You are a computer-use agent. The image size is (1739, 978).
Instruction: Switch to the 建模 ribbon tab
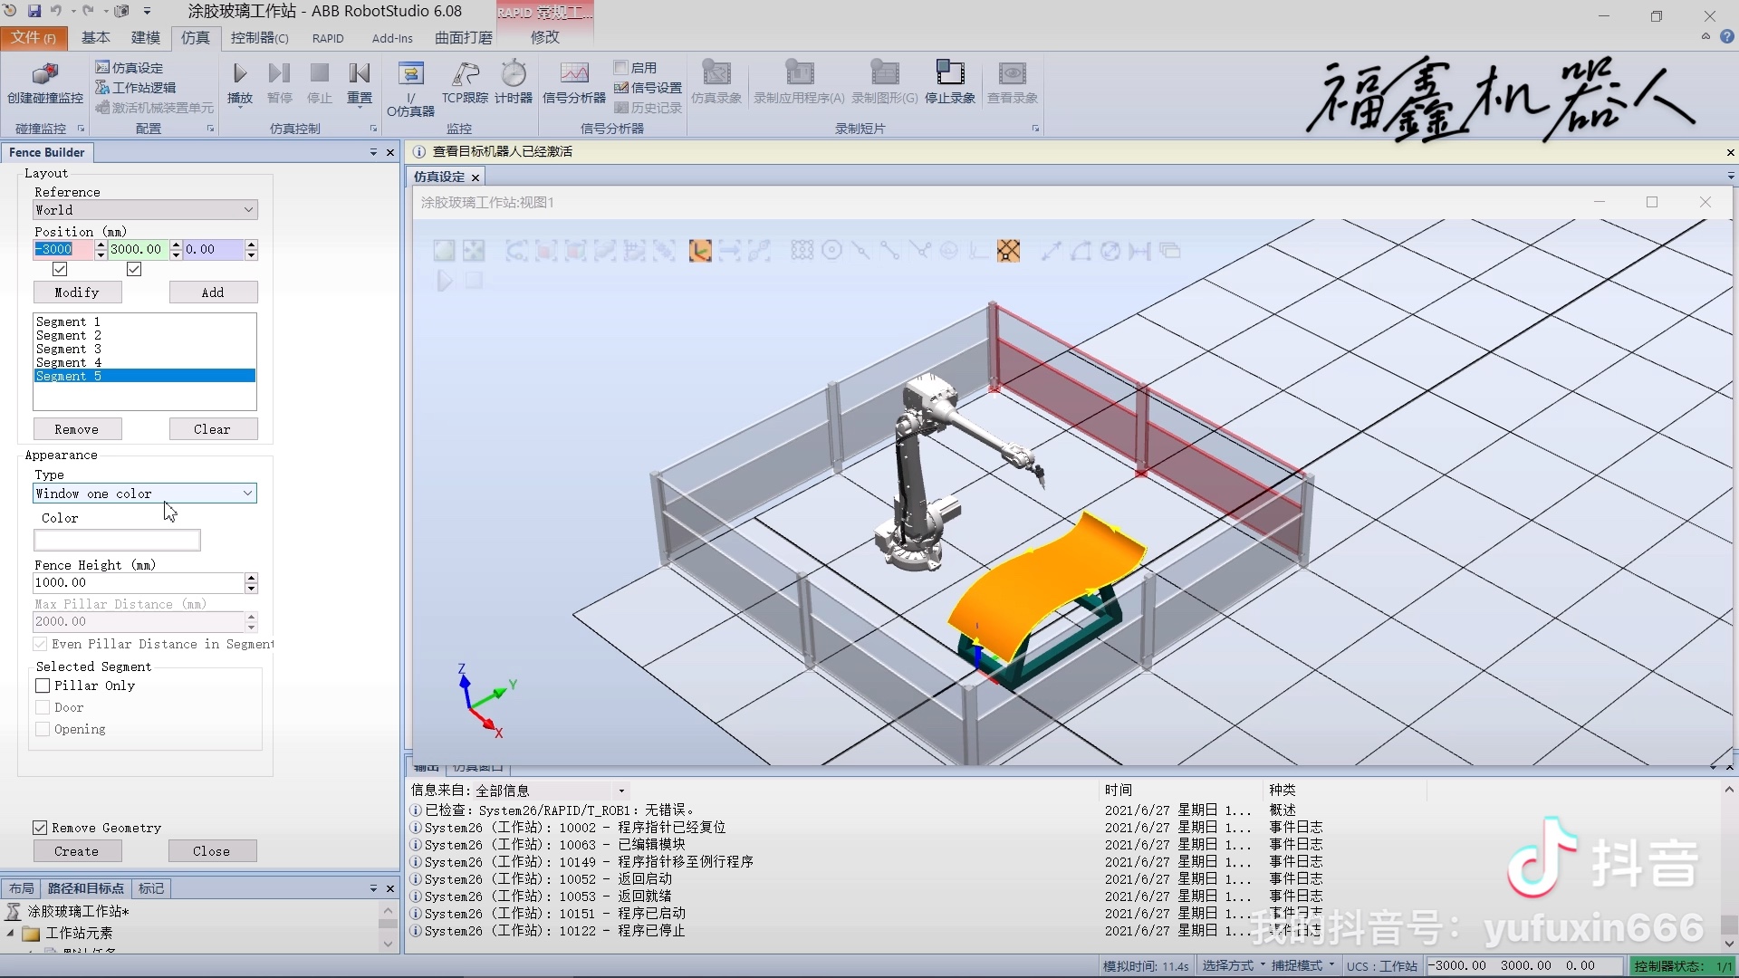click(x=145, y=37)
